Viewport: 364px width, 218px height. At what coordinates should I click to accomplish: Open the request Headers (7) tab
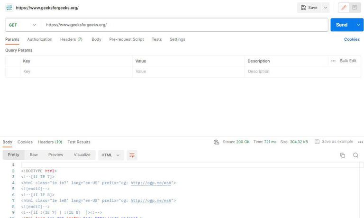(71, 39)
